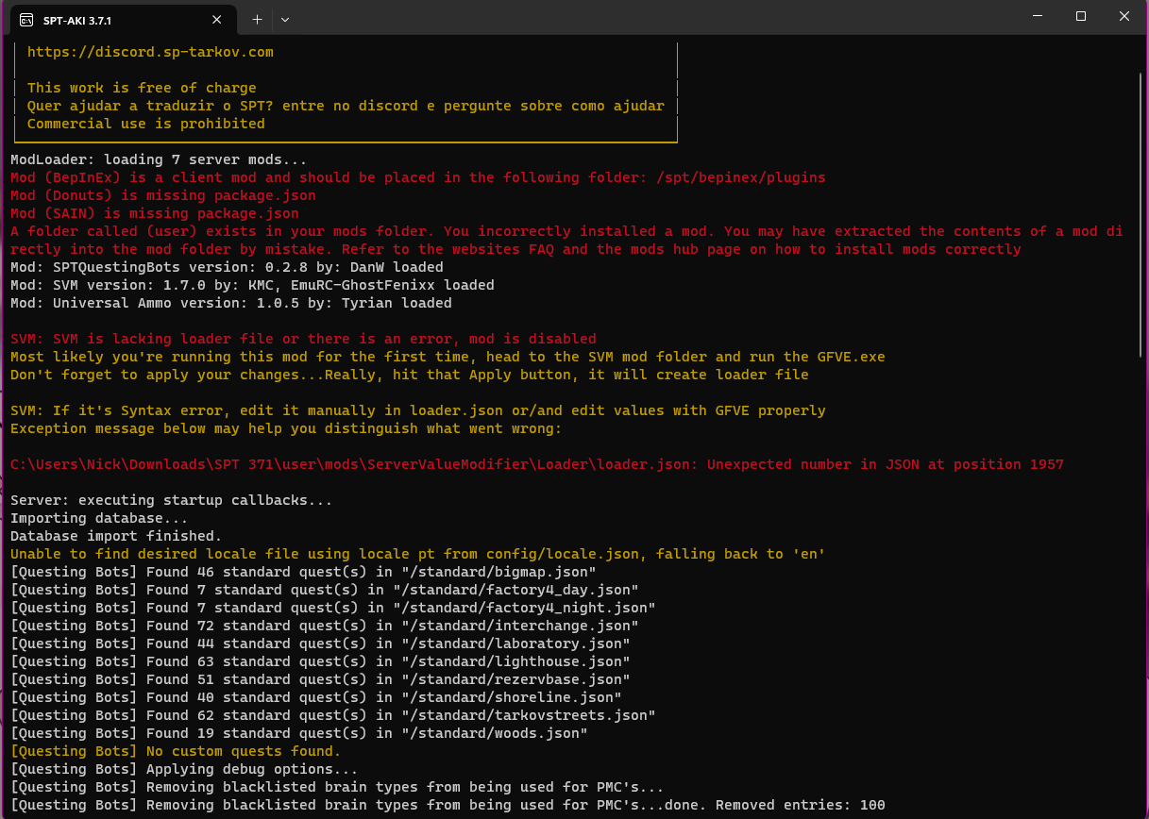This screenshot has width=1149, height=819.
Task: Click the 'This work is free of charge' line
Action: [x=142, y=88]
